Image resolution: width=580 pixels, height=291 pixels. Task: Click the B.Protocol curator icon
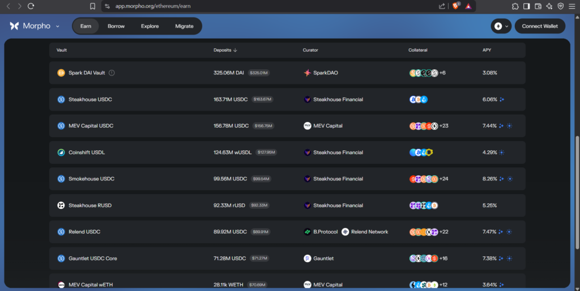tap(308, 232)
